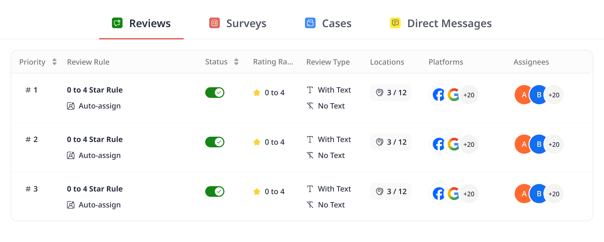
Task: Sort the table by Priority column arrows
Action: tap(54, 62)
